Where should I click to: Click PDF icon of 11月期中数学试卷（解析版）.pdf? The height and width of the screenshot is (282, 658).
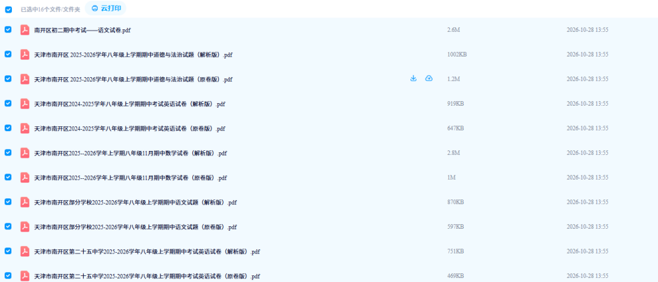[25, 153]
